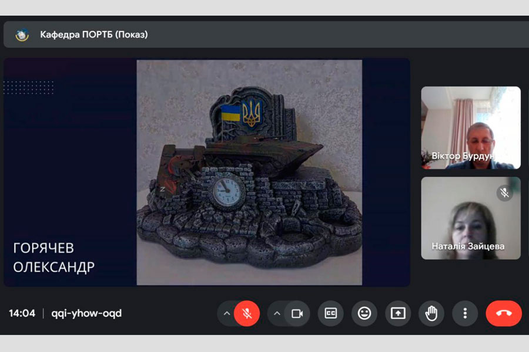Unmute the microphone with the red button
Viewport: 529px width, 352px height.
tap(247, 313)
